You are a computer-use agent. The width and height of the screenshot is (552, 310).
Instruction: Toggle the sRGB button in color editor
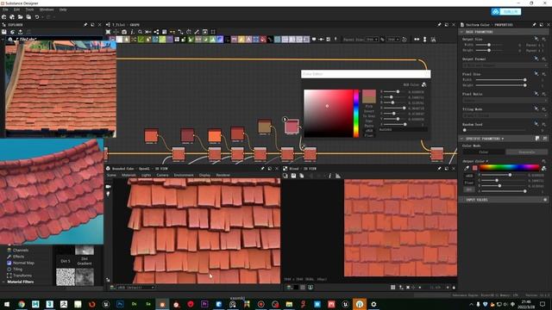pyautogui.click(x=368, y=130)
